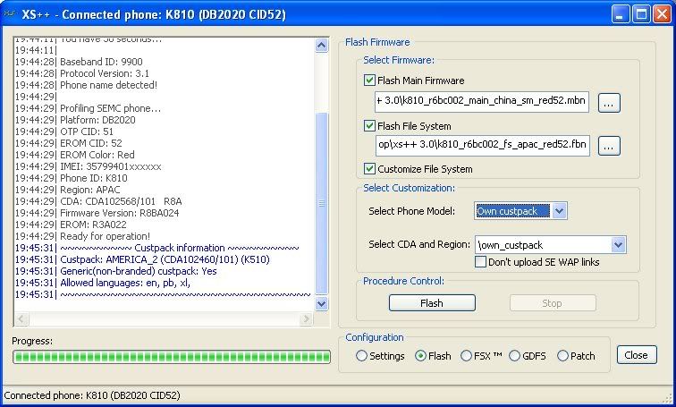Expand the Select CDA and Region dropdown

click(x=618, y=244)
